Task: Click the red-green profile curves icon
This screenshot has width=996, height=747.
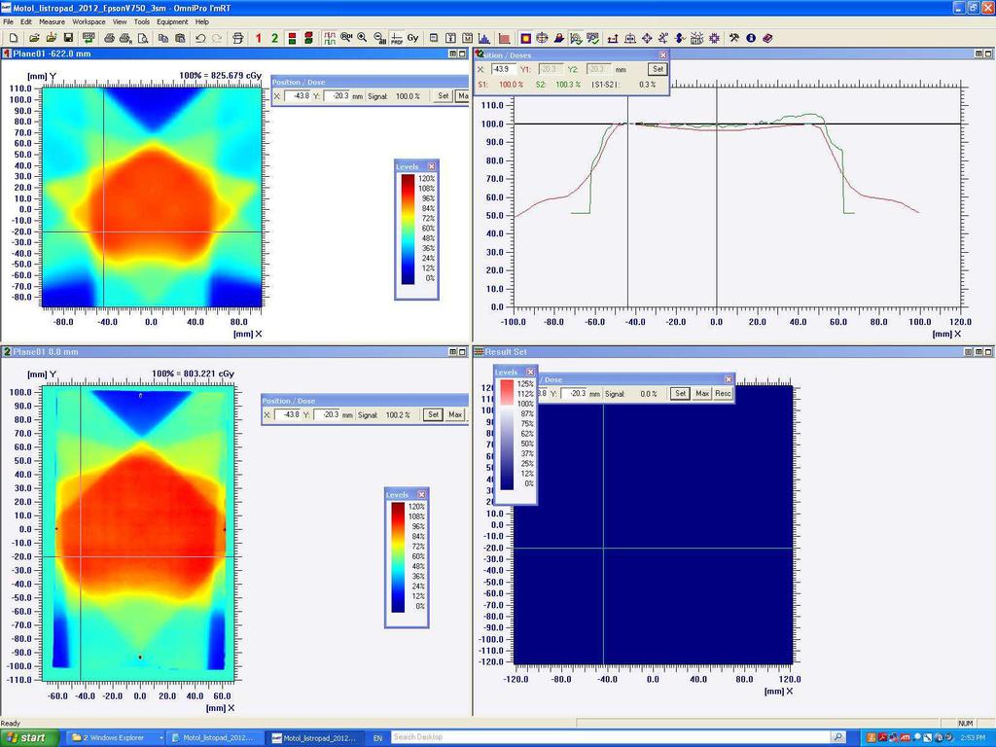Action: point(329,38)
